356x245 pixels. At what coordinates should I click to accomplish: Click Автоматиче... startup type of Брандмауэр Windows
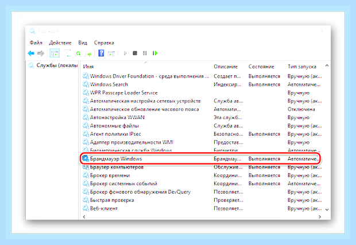tap(303, 159)
